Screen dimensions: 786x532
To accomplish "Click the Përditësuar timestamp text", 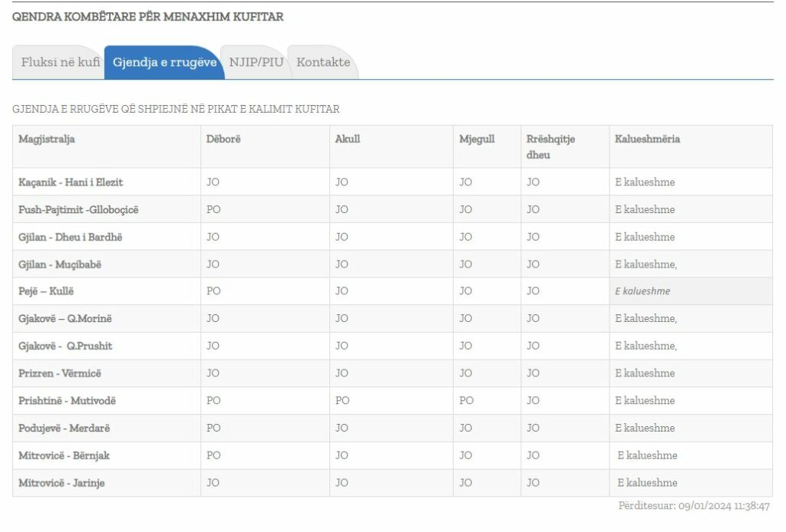I will (x=694, y=505).
